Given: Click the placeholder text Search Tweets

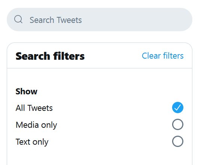Looking at the screenshot, I should (55, 20).
